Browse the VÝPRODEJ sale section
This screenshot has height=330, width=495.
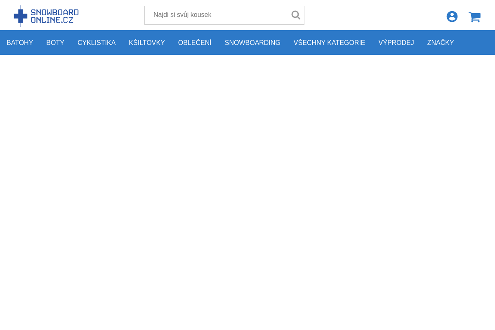[x=396, y=42]
